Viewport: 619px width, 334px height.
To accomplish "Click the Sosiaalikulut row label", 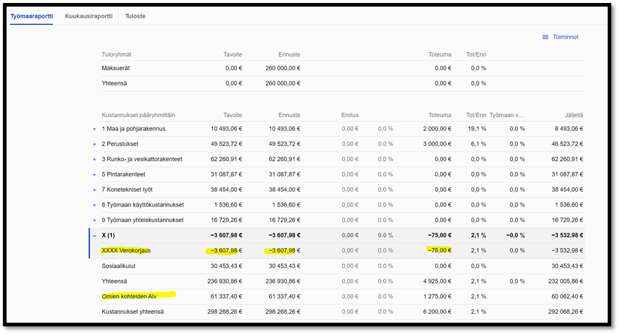I will [119, 266].
